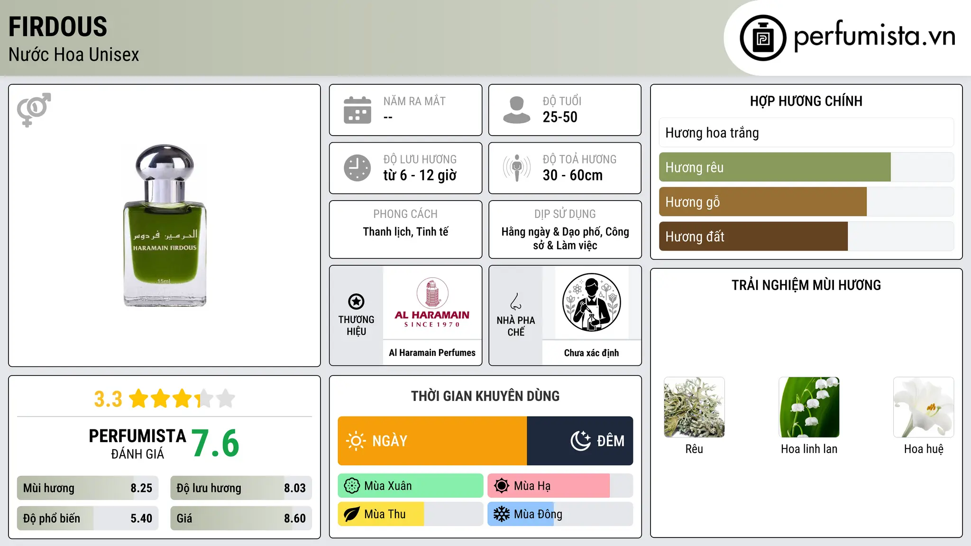Click the green 7.6 Perfumista score
The width and height of the screenshot is (971, 546).
pos(216,443)
